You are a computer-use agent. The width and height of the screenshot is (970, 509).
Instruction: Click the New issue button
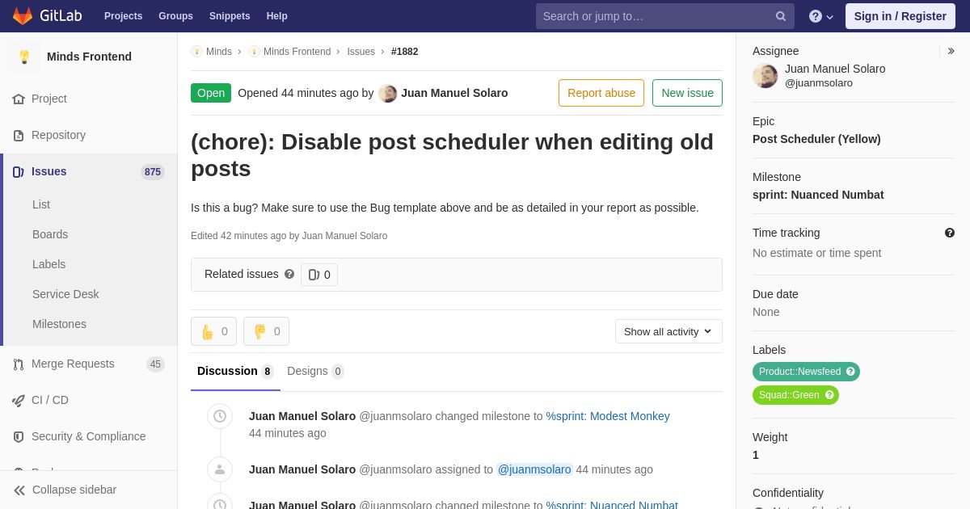pos(687,93)
